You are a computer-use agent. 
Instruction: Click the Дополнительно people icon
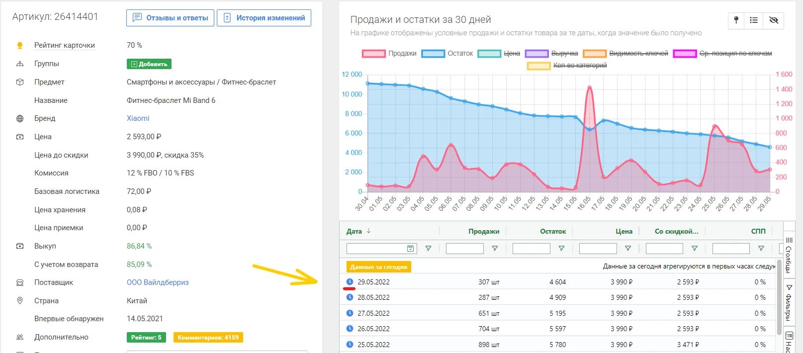[20, 337]
